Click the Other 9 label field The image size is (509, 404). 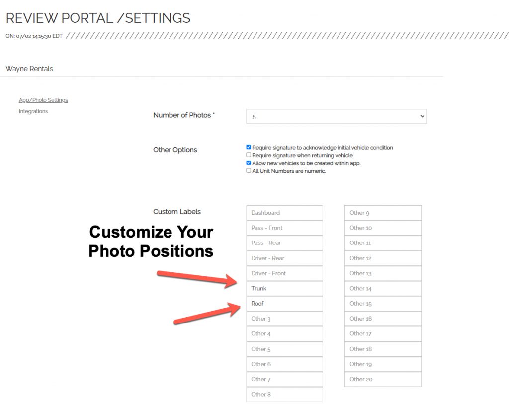[383, 213]
